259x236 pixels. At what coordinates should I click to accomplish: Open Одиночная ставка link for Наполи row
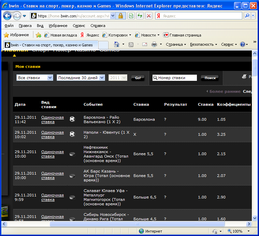click(52, 134)
